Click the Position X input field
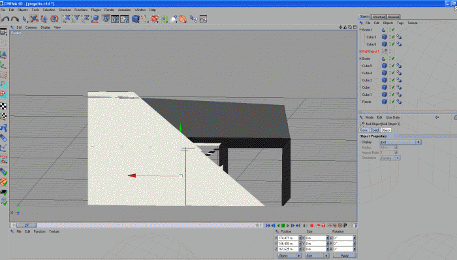Image resolution: width=457 pixels, height=260 pixels. 288,238
